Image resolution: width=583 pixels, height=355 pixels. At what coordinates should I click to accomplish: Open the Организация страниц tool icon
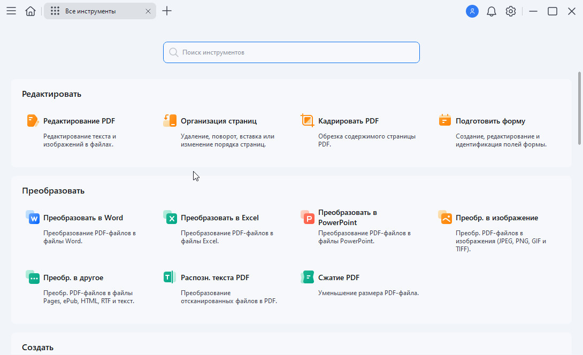[170, 121]
